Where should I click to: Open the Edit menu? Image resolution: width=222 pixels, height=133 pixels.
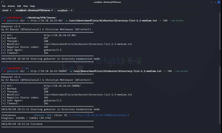click(19, 6)
